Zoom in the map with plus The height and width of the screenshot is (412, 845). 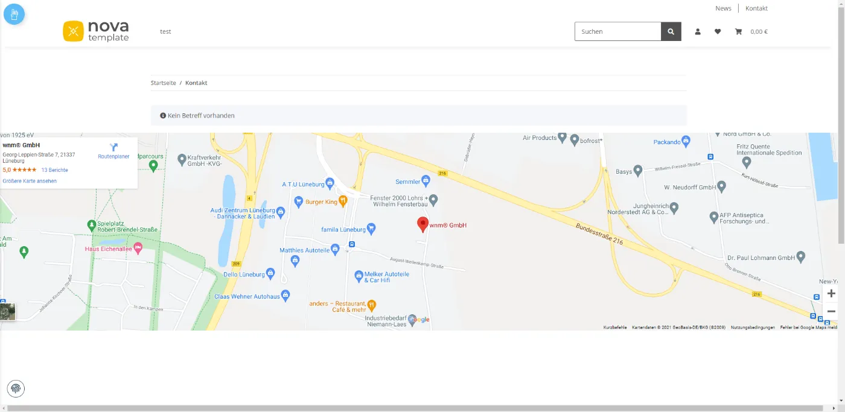click(x=831, y=293)
